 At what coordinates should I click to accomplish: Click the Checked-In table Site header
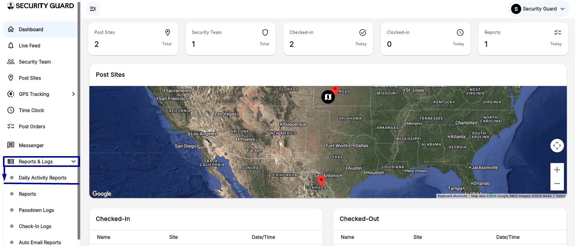173,237
